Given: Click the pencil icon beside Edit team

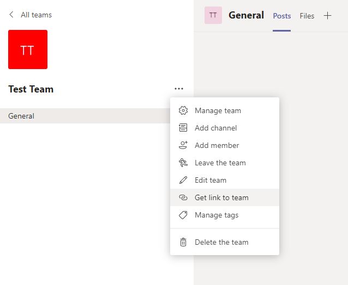Looking at the screenshot, I should coord(183,180).
